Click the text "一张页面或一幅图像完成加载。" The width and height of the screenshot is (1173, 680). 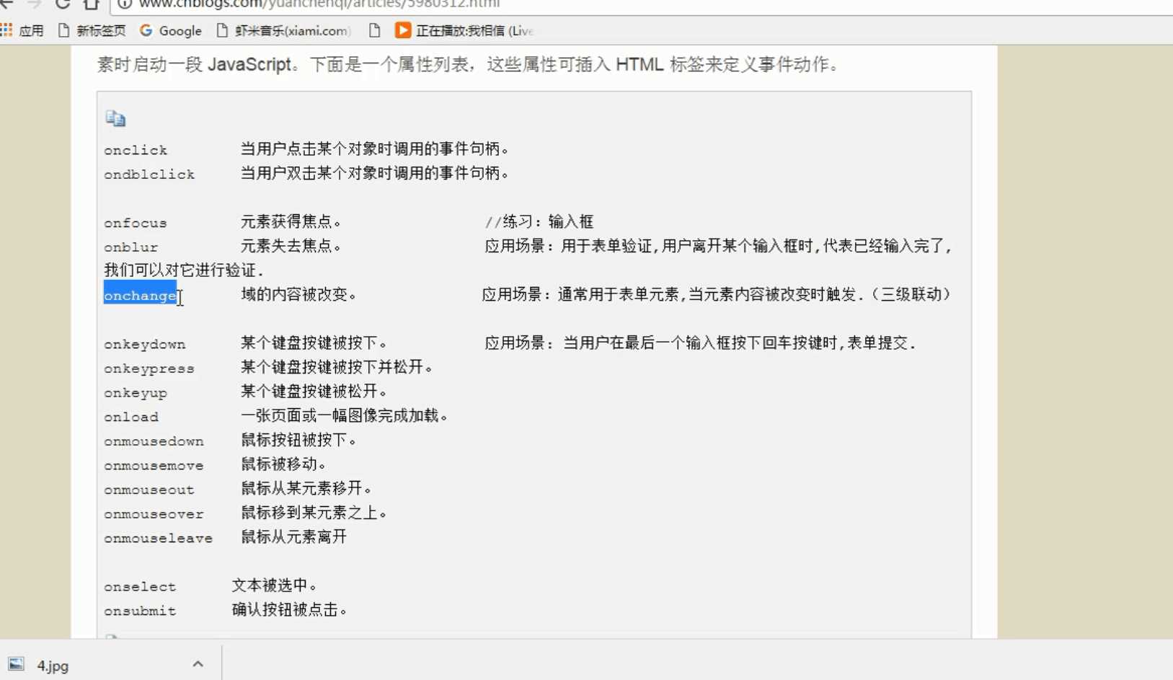click(x=345, y=416)
